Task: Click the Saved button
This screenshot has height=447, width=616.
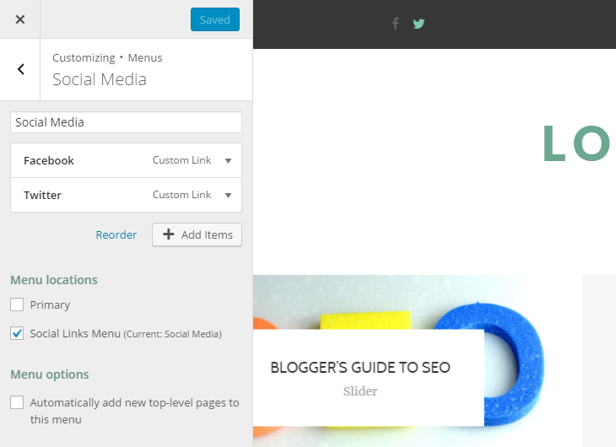Action: 215,19
